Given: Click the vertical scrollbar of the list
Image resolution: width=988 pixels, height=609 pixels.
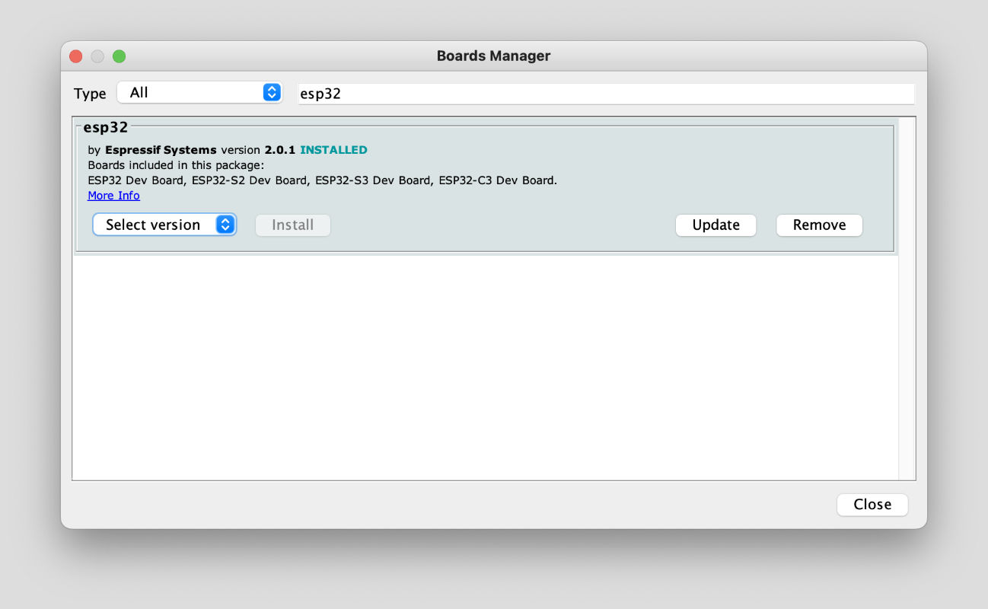Looking at the screenshot, I should pos(907,298).
